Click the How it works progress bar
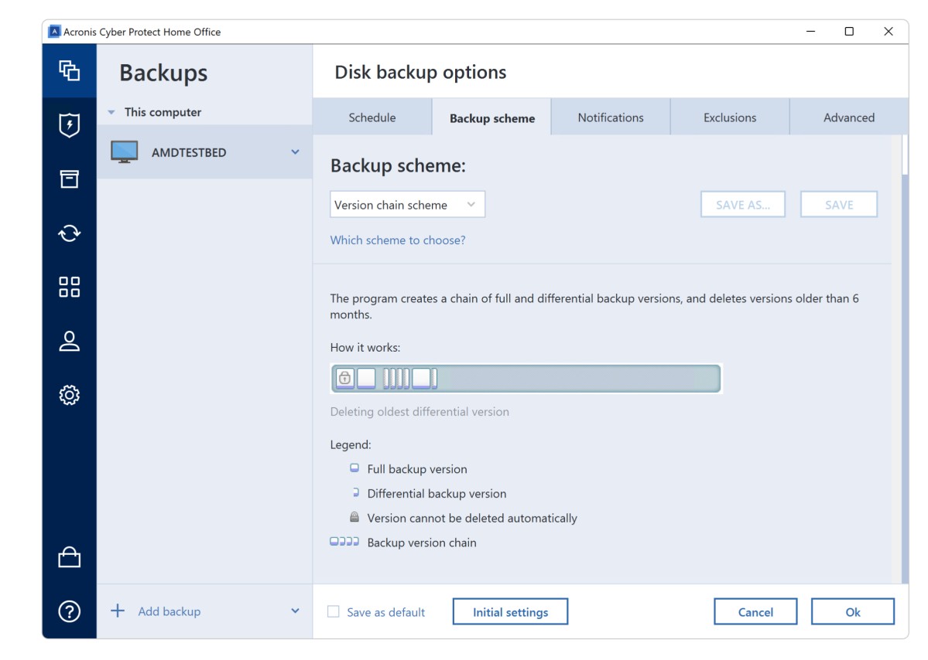The width and height of the screenshot is (928, 660). click(526, 379)
